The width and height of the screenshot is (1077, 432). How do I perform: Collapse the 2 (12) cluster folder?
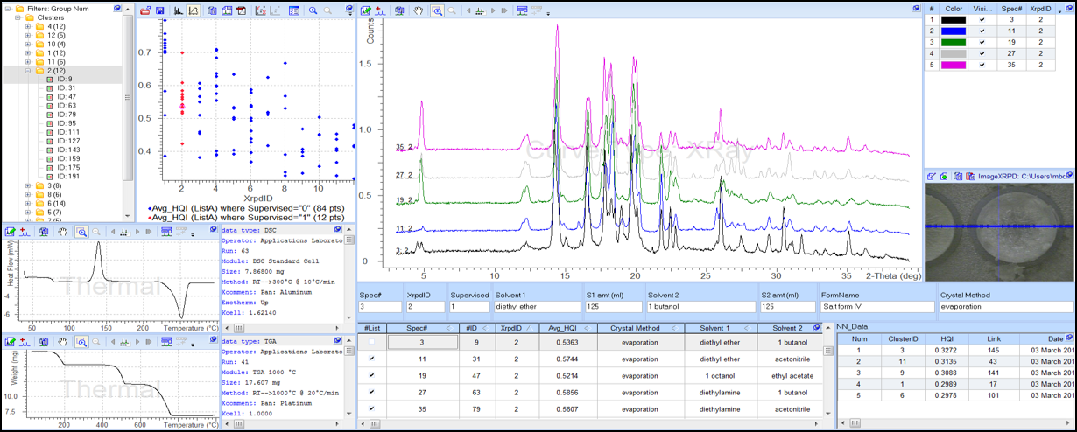(x=28, y=71)
